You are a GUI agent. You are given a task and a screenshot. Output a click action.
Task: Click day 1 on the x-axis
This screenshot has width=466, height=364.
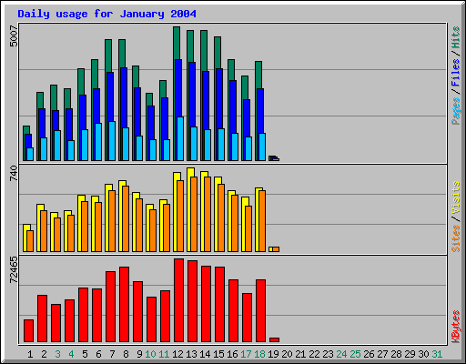[x=30, y=354]
